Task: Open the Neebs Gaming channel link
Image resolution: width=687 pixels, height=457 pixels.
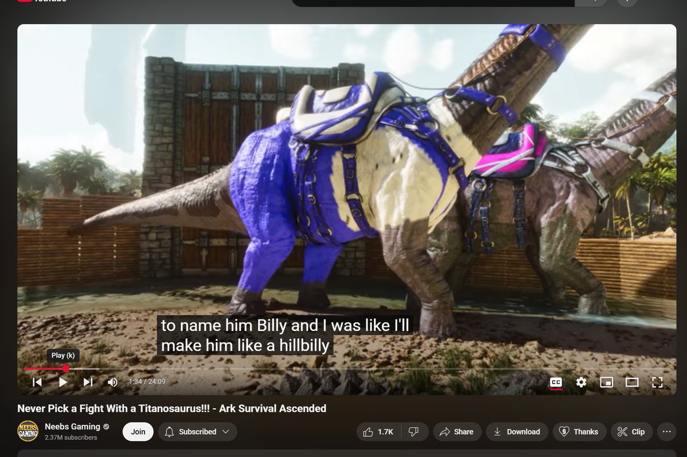Action: [x=73, y=426]
